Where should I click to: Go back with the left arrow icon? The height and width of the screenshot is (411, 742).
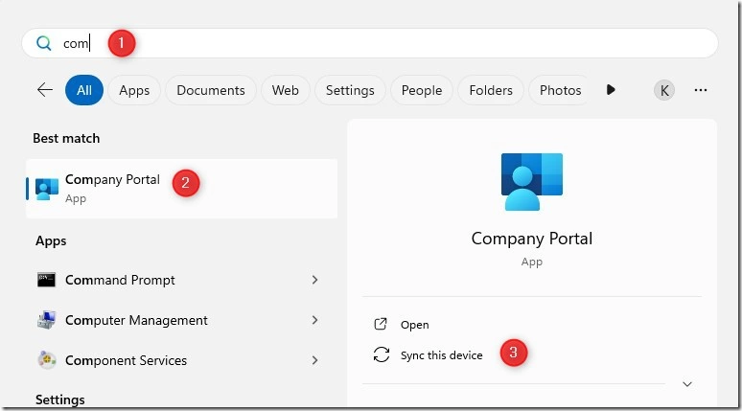coord(45,90)
